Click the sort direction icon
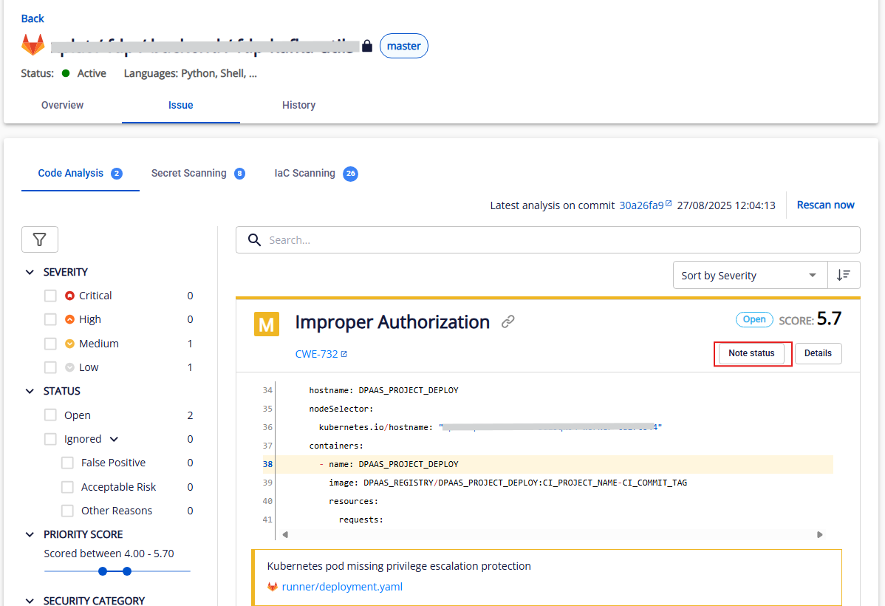885x606 pixels. pos(844,275)
